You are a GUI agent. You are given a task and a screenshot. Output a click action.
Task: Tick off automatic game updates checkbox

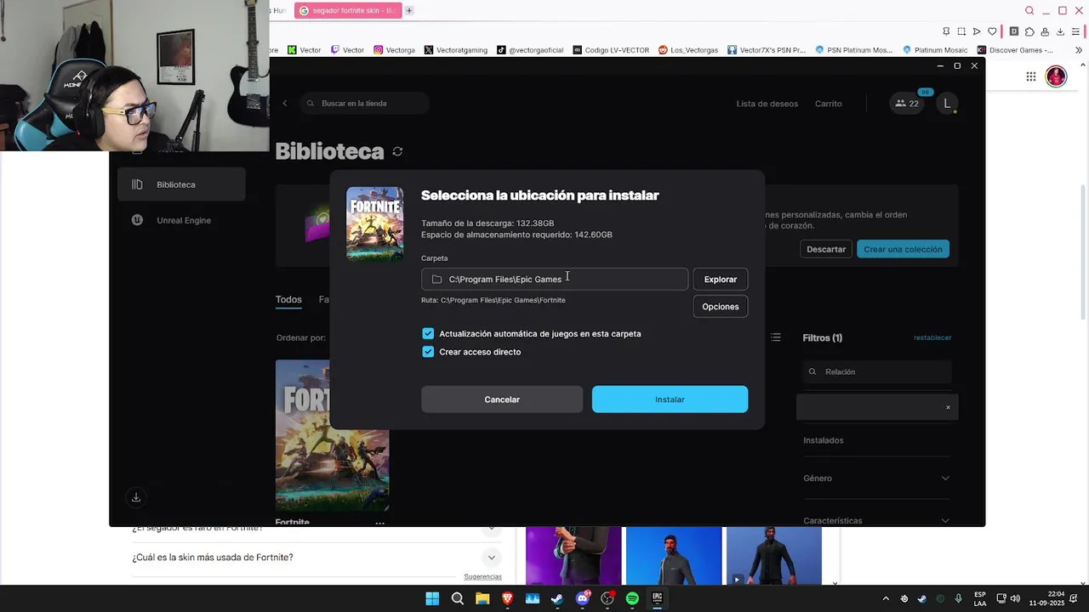point(428,334)
